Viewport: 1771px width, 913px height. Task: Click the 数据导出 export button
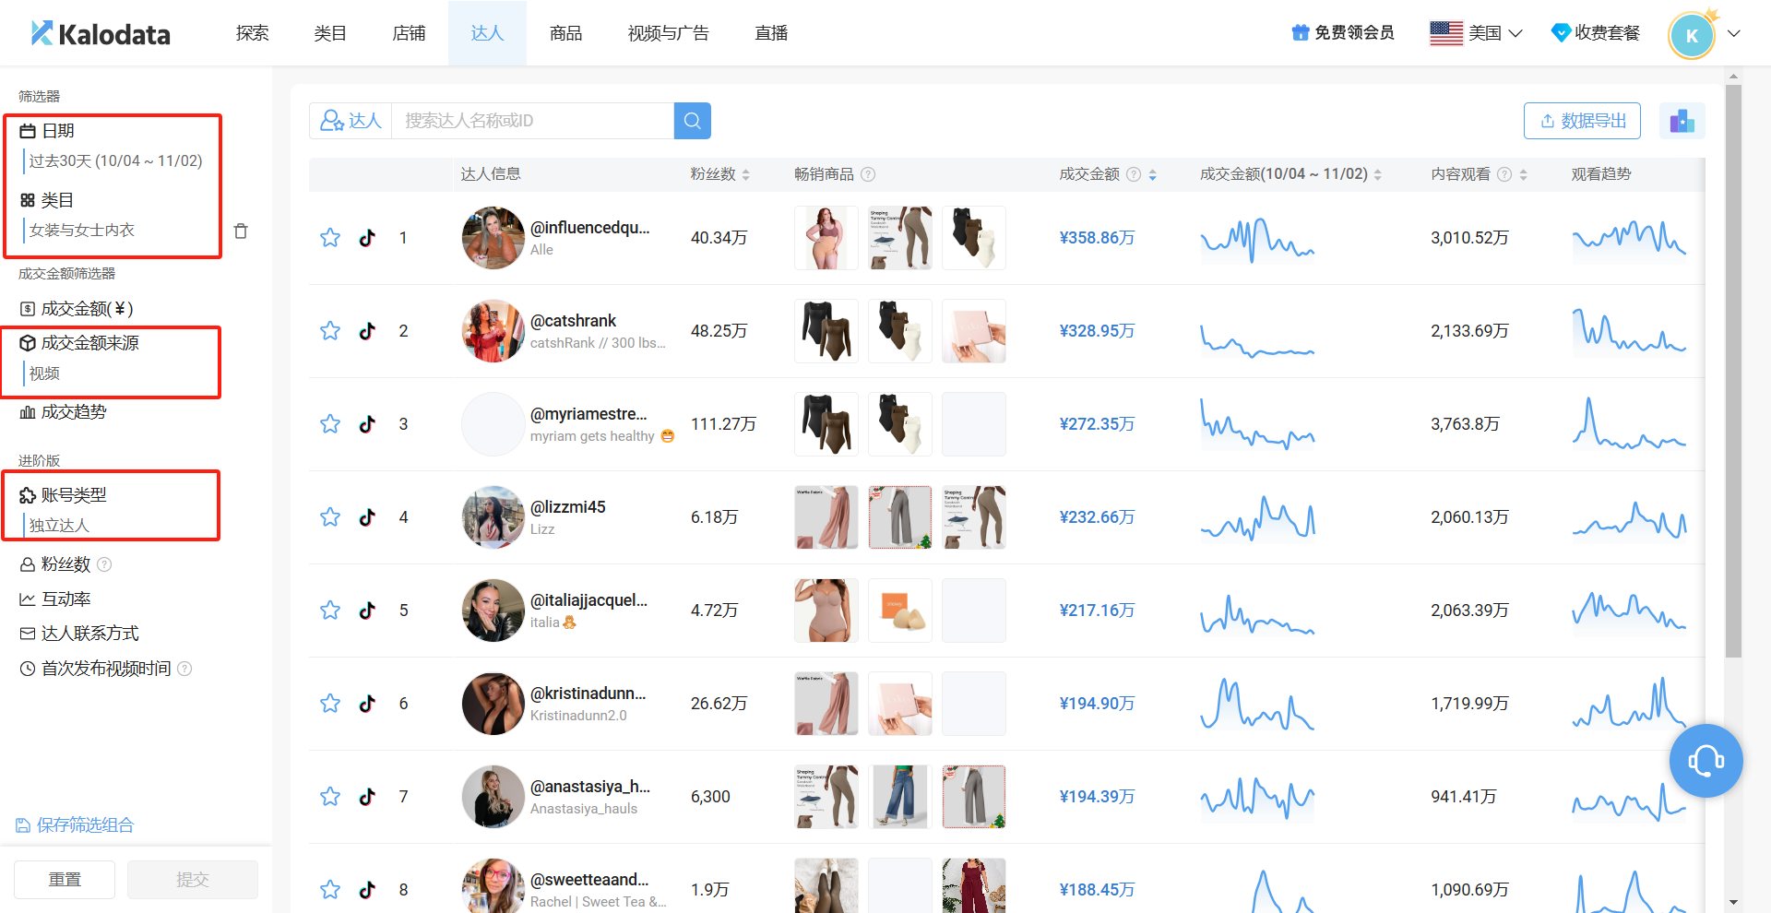(x=1581, y=121)
